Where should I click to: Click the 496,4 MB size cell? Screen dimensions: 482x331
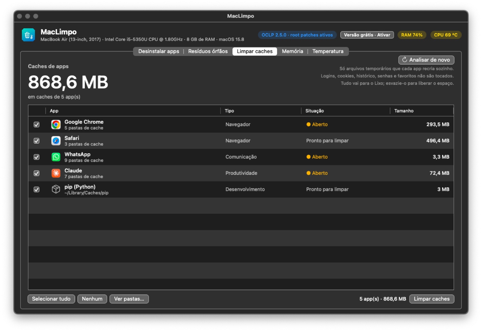coord(438,141)
